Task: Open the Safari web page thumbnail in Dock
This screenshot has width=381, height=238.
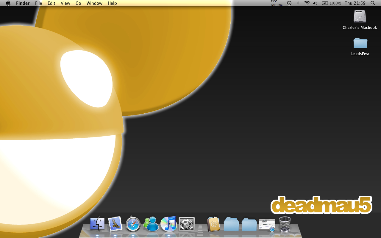Action: [267, 225]
